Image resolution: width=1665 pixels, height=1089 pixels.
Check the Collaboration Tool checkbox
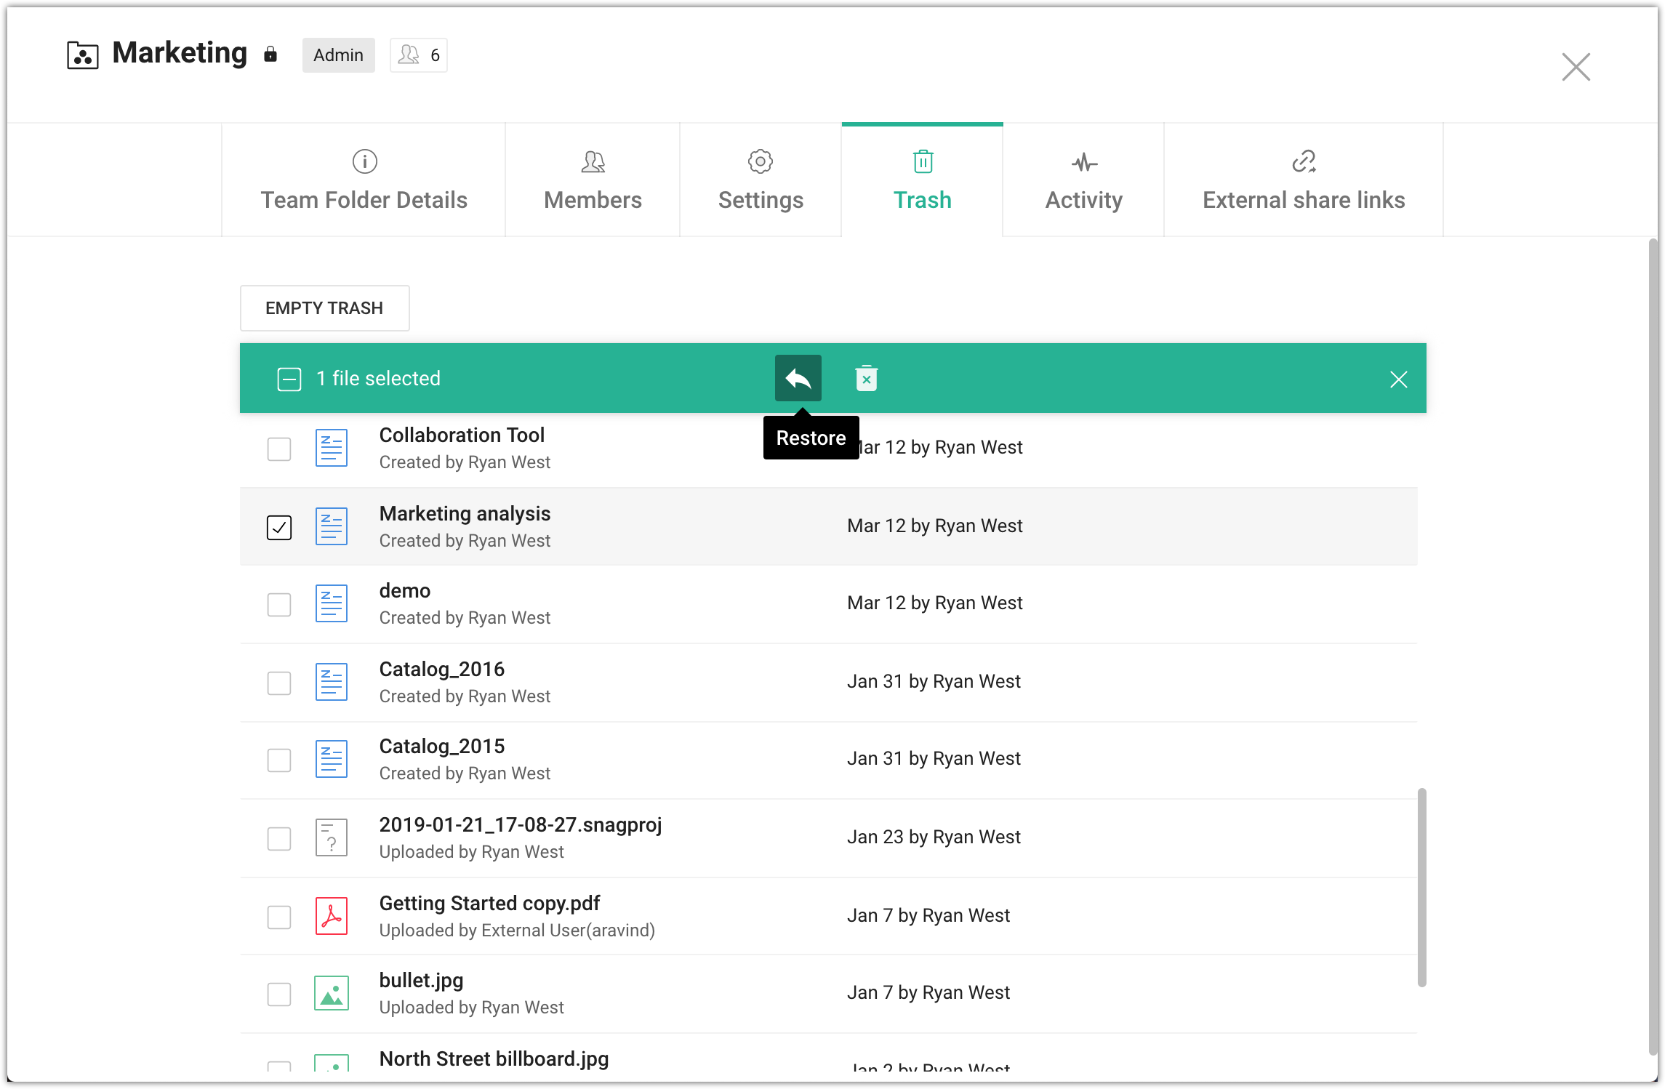click(x=279, y=449)
